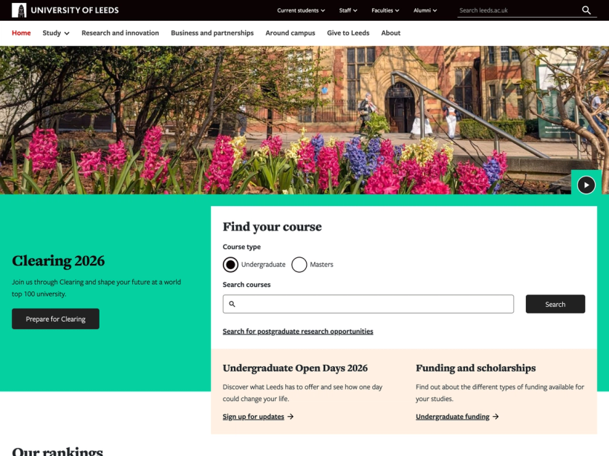The image size is (609, 456).
Task: Open the Give to Leeds page
Action: (x=348, y=33)
